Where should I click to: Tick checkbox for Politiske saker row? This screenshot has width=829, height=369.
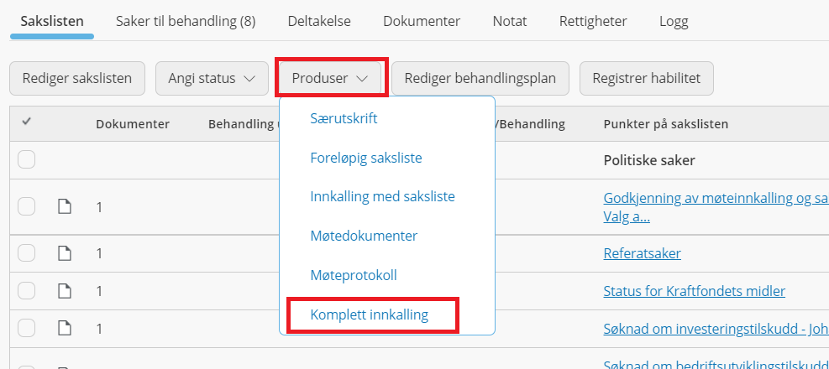click(x=26, y=159)
